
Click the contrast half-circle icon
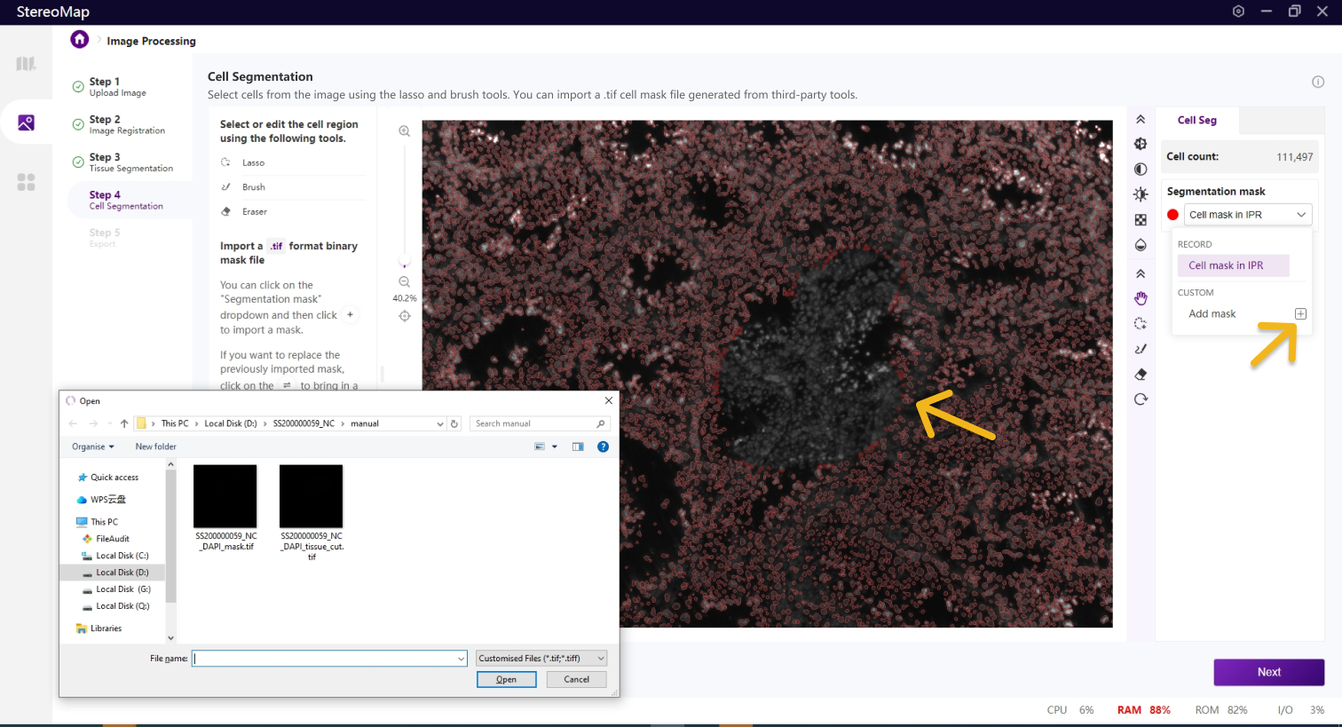click(1141, 170)
